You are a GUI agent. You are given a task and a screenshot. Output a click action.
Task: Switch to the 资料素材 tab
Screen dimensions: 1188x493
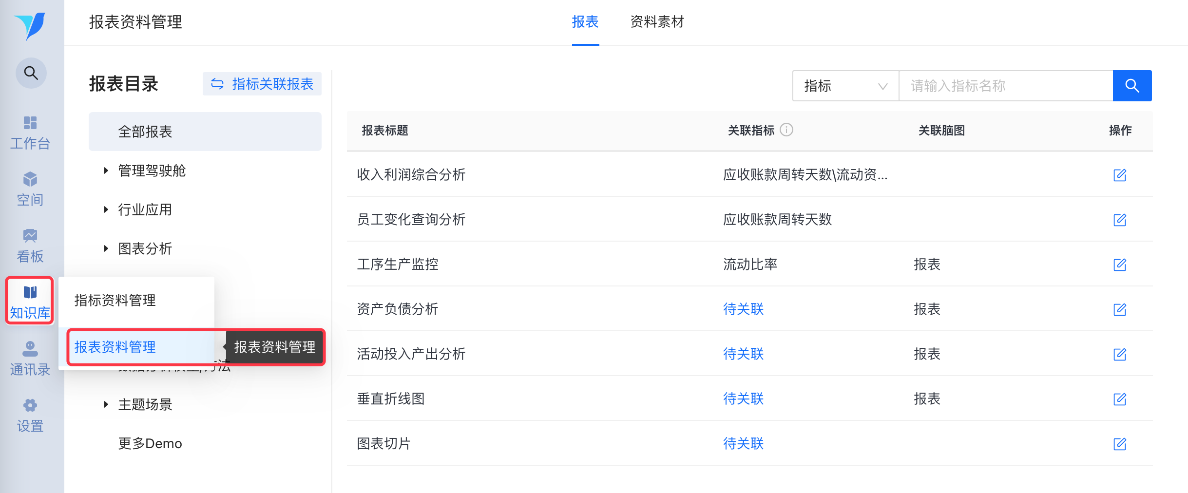coord(657,22)
